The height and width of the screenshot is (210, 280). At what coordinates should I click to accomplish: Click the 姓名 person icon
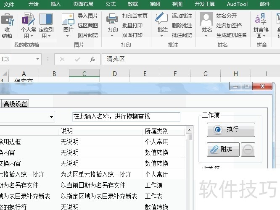[206, 19]
